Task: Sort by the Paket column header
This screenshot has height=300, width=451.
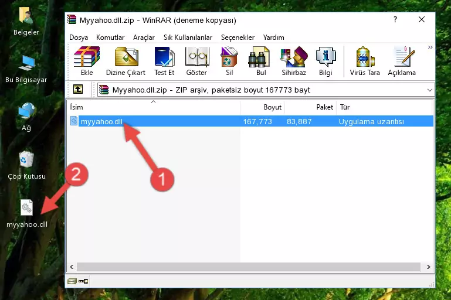Action: coord(310,107)
